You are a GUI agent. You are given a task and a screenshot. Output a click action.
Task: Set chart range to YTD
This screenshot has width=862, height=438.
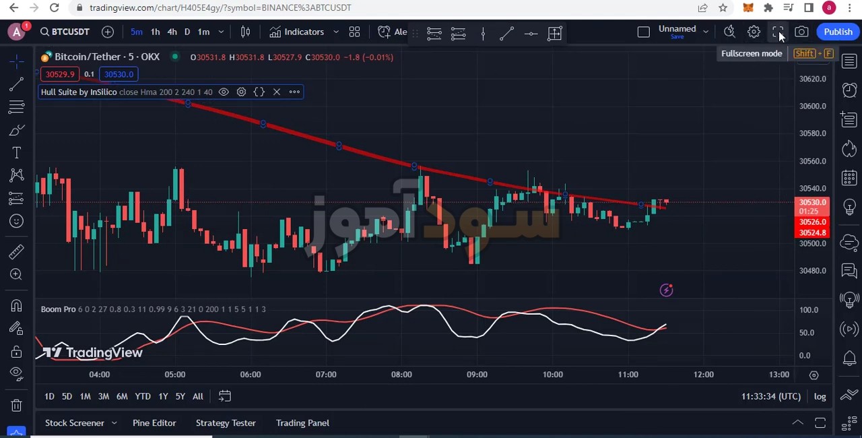(x=143, y=396)
